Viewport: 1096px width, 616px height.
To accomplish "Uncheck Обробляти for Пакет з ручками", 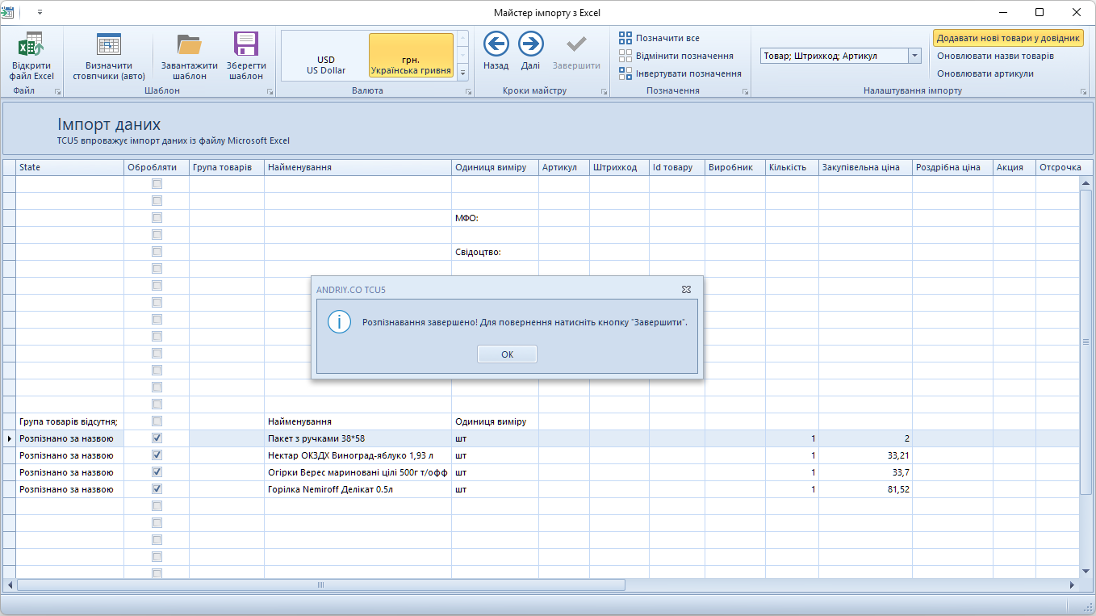I will (157, 438).
